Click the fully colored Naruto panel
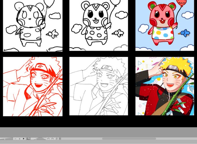197x144 pixels. [x=165, y=86]
